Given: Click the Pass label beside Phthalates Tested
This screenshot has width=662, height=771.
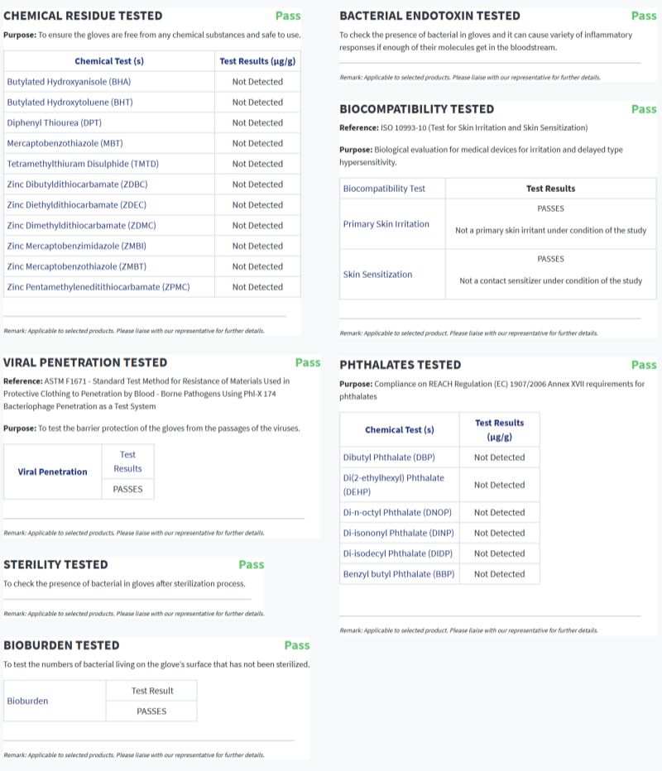Looking at the screenshot, I should (x=644, y=365).
